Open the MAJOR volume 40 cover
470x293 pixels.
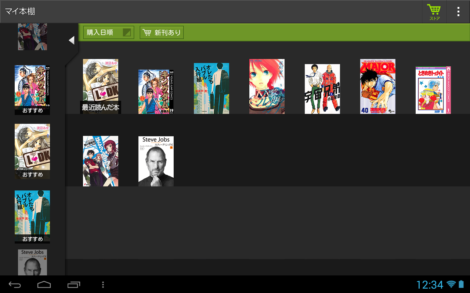coord(378,86)
